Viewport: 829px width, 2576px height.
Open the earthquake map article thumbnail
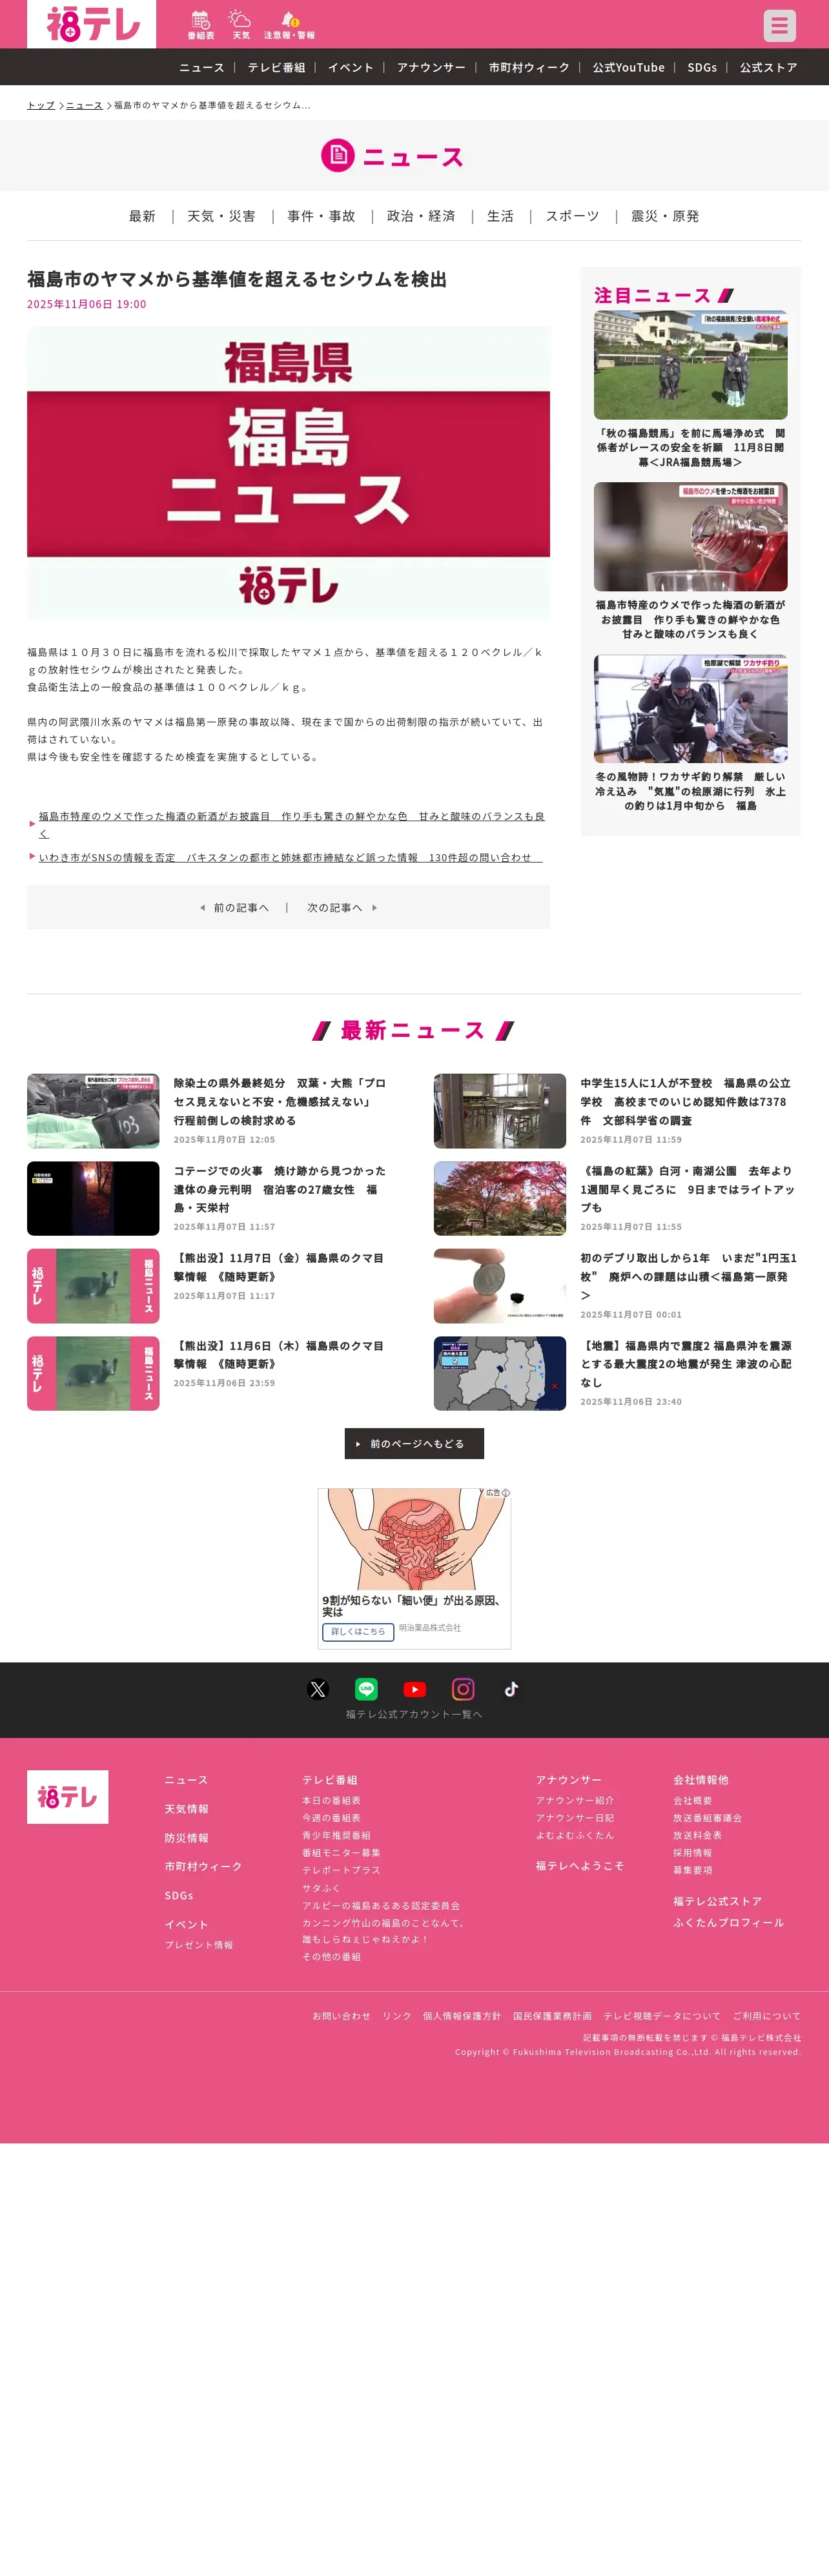(x=500, y=1373)
